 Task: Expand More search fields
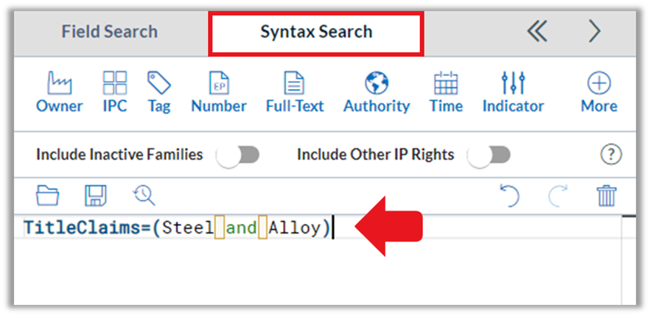click(x=599, y=92)
